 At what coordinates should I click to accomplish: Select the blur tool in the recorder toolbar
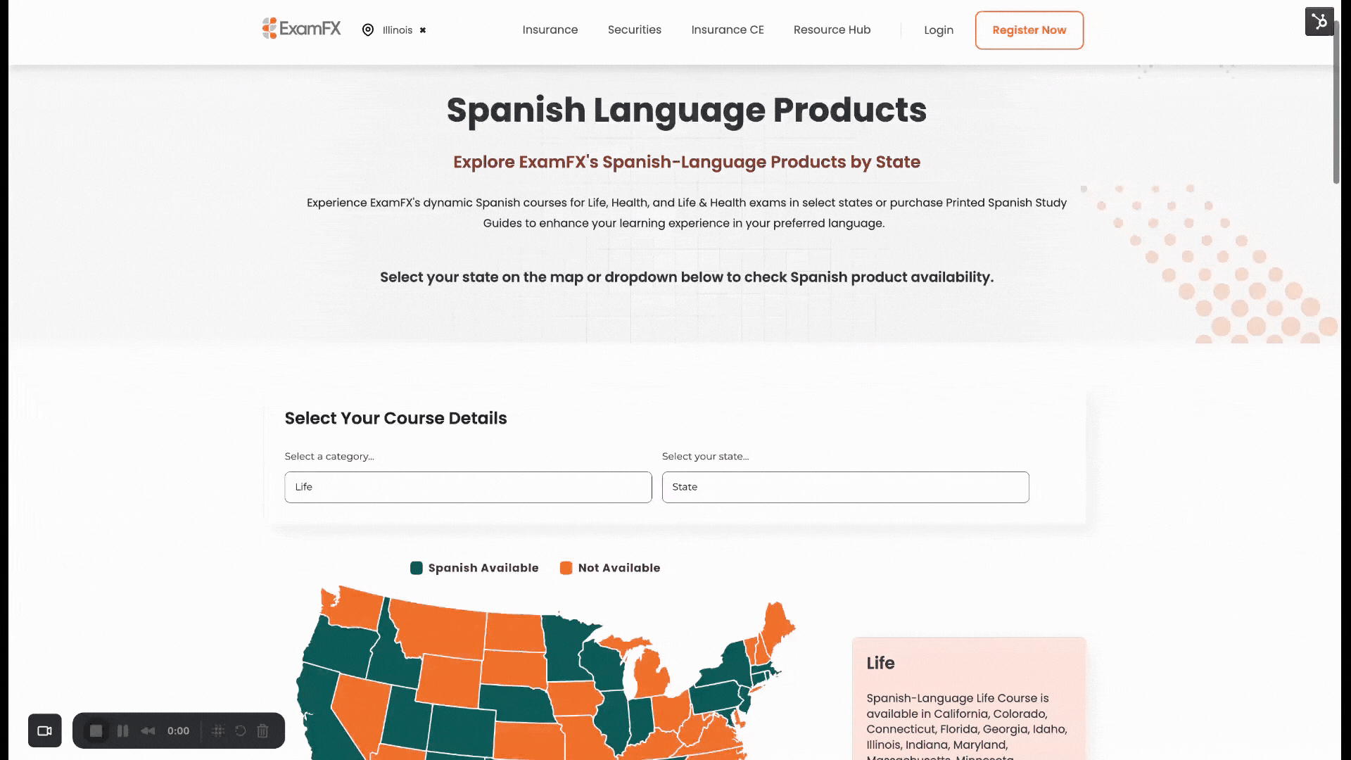pos(219,730)
